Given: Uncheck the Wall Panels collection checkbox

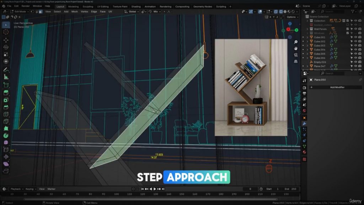Looking at the screenshot, I should 348,29.
